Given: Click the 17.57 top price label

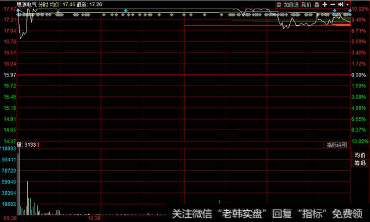Looking at the screenshot, I should point(10,9).
